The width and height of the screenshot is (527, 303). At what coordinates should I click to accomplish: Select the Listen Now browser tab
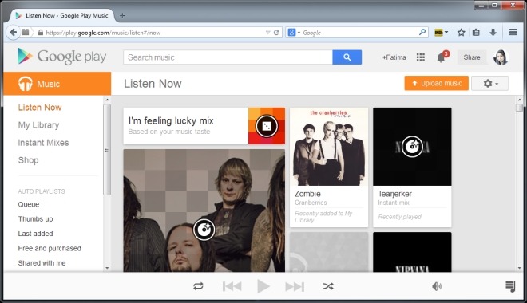click(x=63, y=15)
